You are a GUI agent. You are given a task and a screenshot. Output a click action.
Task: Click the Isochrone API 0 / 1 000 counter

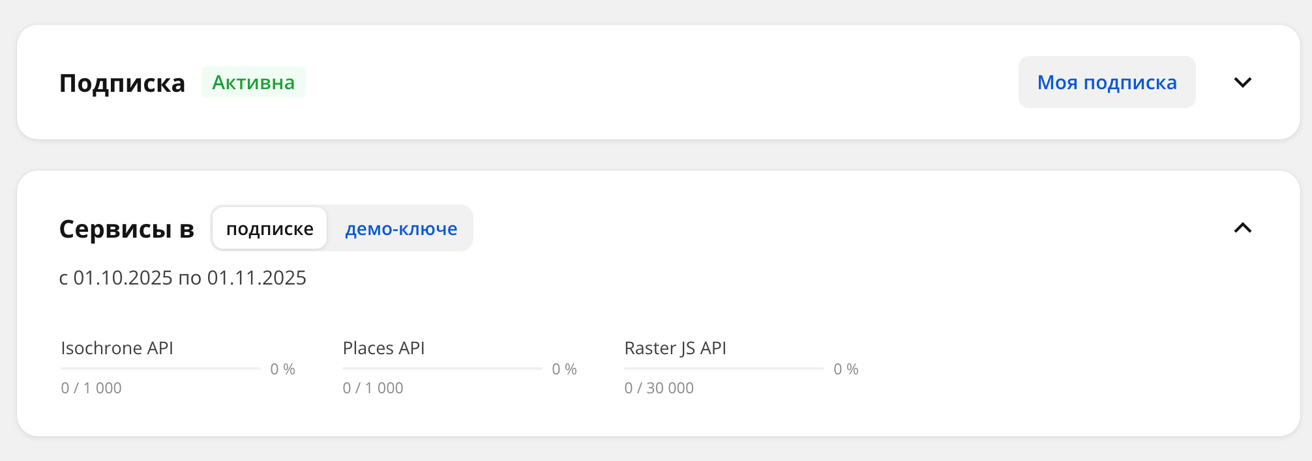pos(91,388)
